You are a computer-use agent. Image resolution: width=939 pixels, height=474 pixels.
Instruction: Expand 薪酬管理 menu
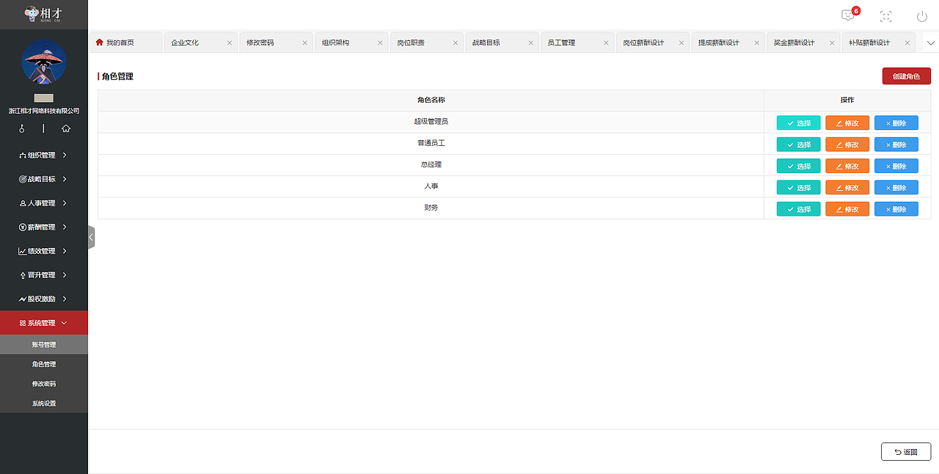(x=44, y=227)
